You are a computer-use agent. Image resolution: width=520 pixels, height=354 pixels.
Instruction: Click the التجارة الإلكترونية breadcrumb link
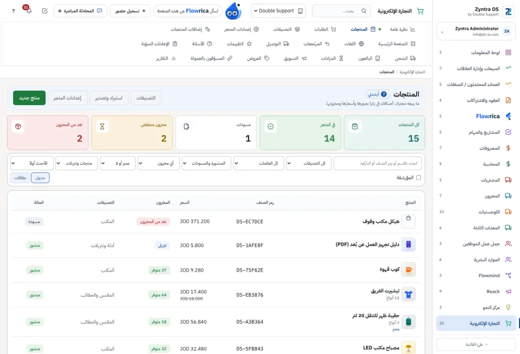pos(412,72)
